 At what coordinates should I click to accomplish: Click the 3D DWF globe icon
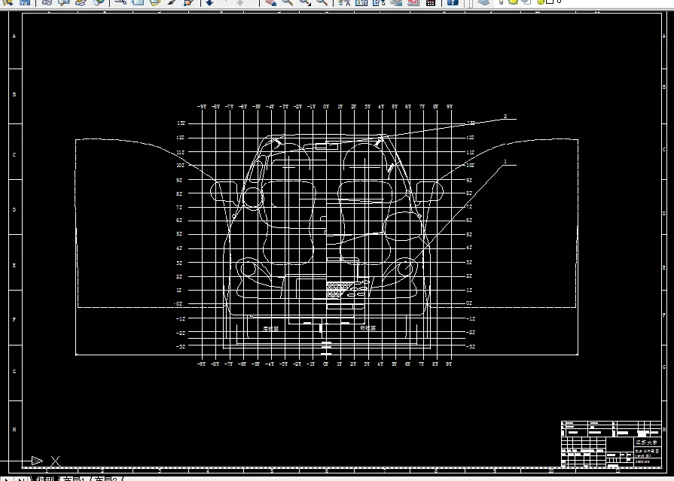point(99,2)
